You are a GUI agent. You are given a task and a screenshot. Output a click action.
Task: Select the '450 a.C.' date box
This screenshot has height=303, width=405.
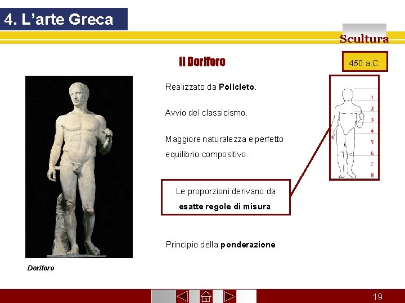(365, 62)
